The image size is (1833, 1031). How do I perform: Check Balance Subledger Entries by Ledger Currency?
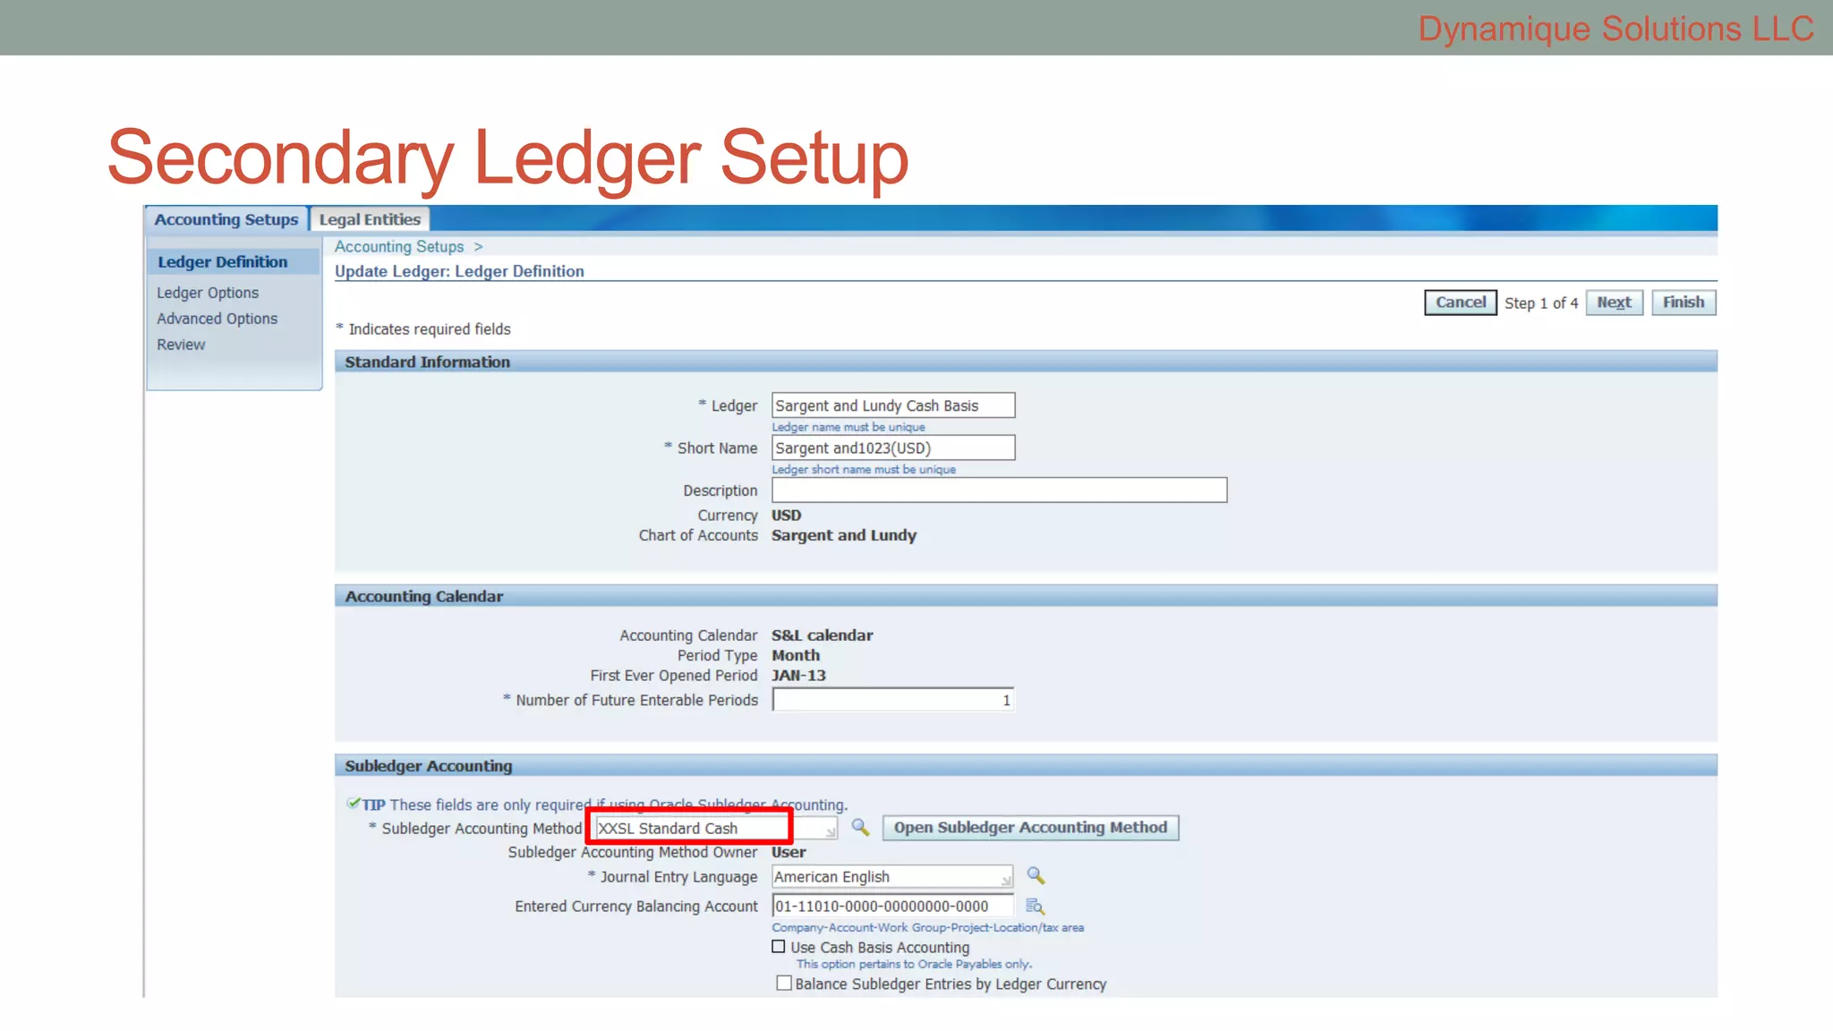click(784, 983)
